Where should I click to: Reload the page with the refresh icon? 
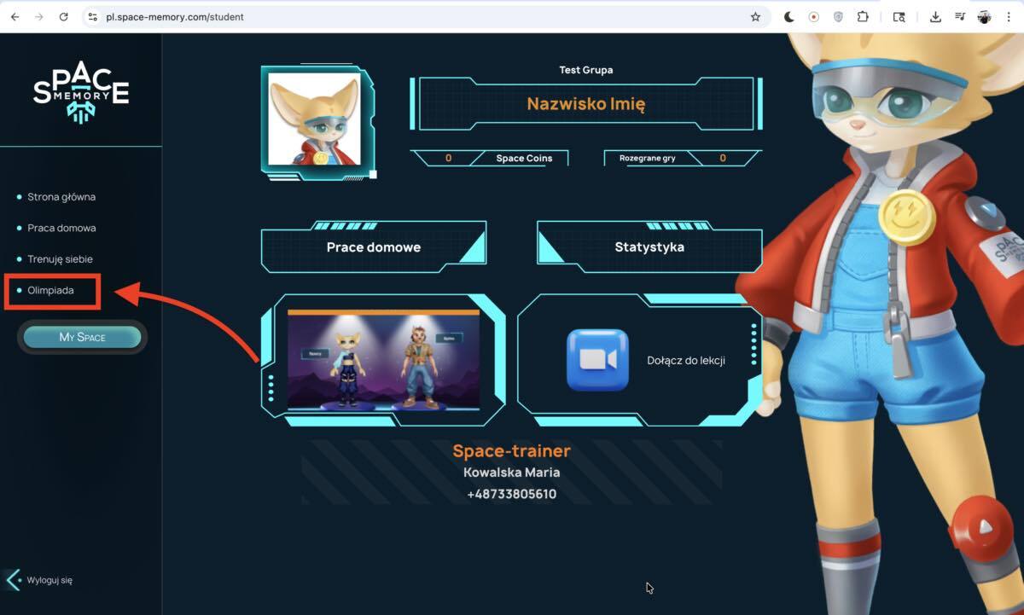[63, 16]
